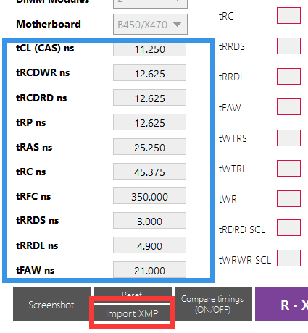The width and height of the screenshot is (308, 333).
Task: Click the purple R - XMP button
Action: (x=282, y=304)
